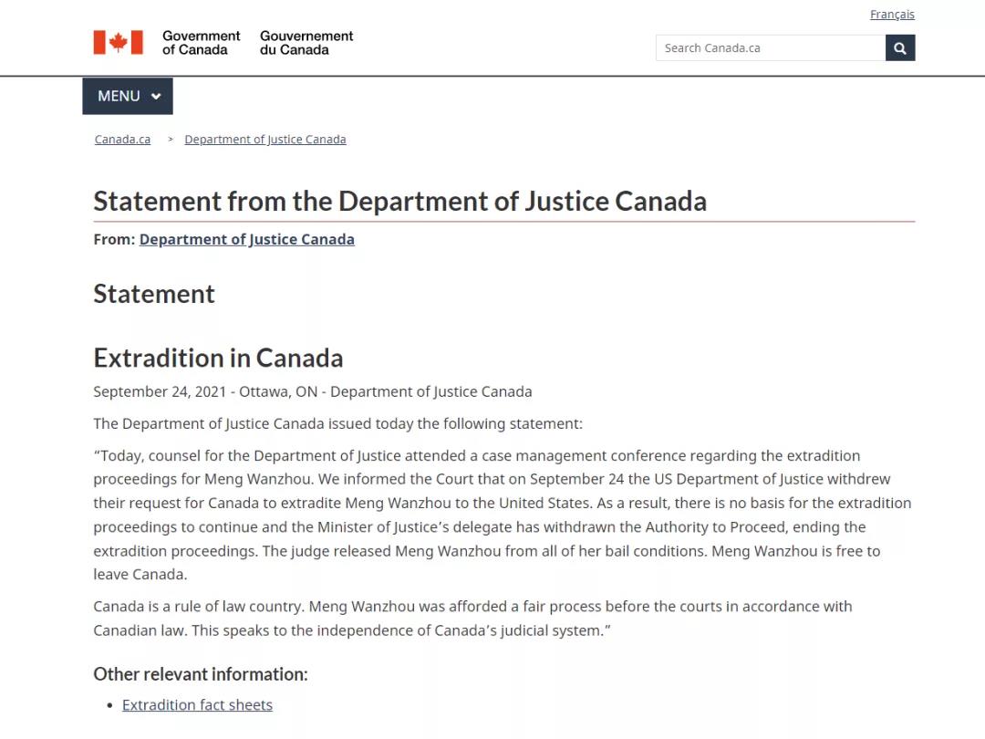Switch language via the Français link
Image resolution: width=985 pixels, height=739 pixels.
pos(892,14)
